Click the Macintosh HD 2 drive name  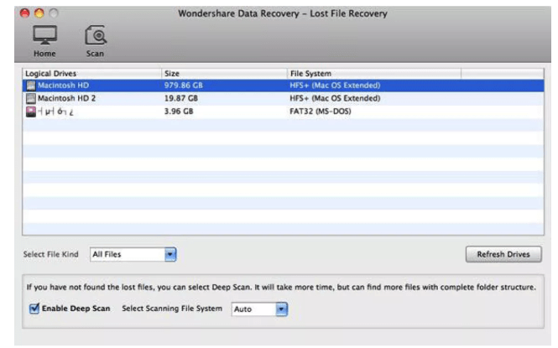66,98
